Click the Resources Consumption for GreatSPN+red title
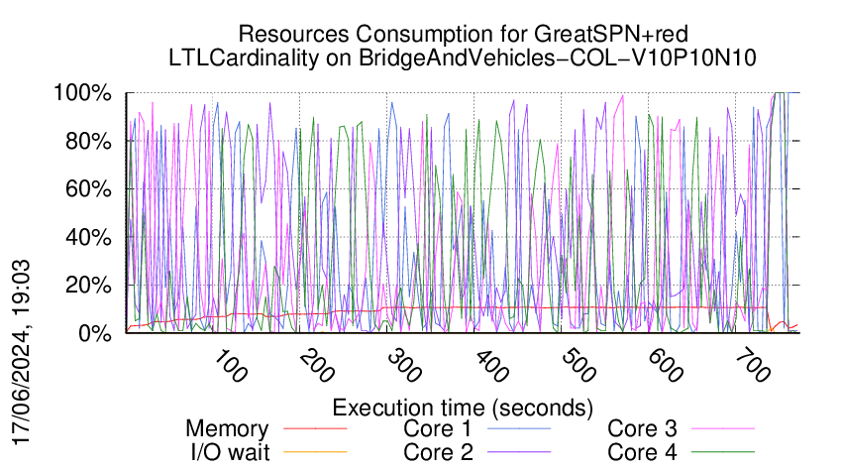This screenshot has width=842, height=471. pos(463,34)
